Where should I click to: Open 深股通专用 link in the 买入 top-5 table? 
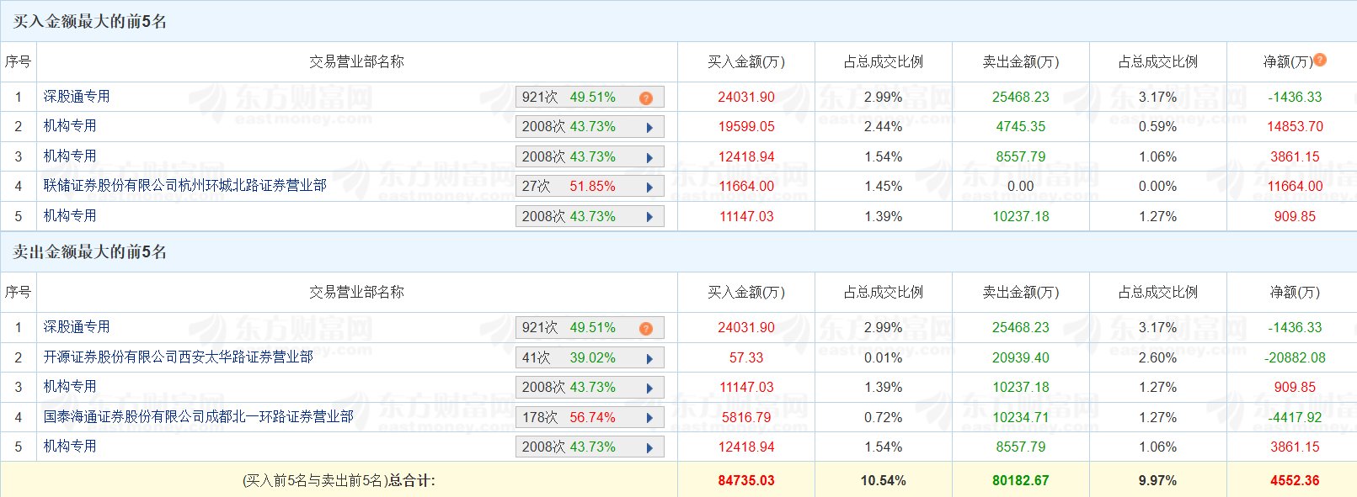[77, 96]
